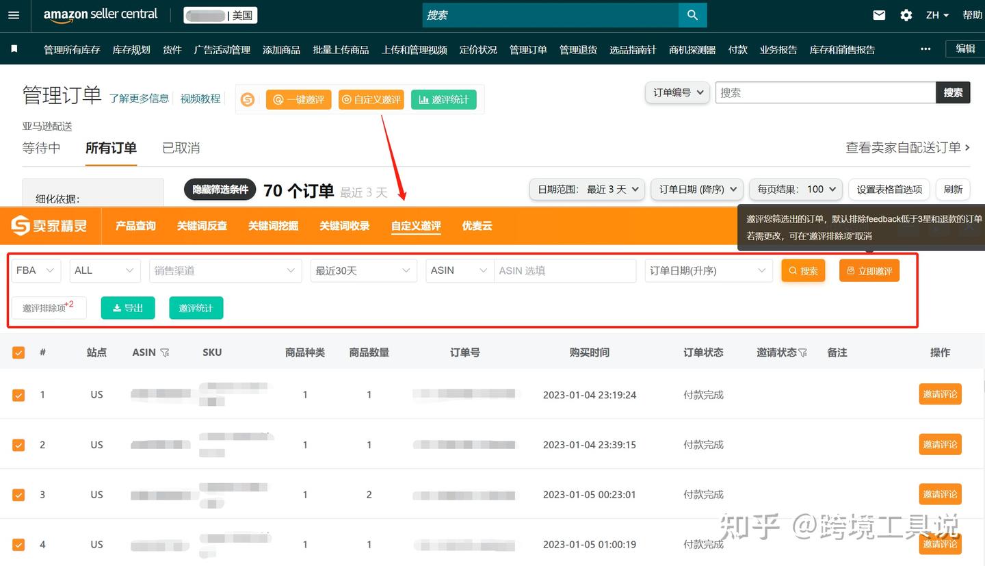This screenshot has height=566, width=985.
Task: Click the 立即邀评 button
Action: click(869, 270)
